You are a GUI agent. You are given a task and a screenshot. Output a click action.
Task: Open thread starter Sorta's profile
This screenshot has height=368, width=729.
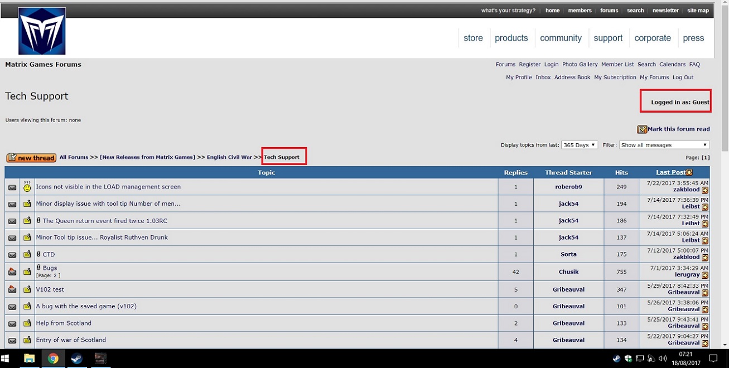tap(568, 254)
